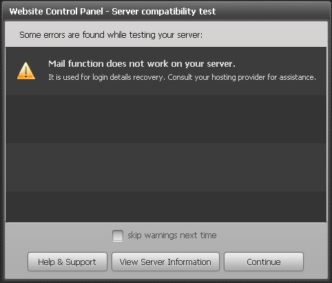Viewport: 332px width, 283px height.
Task: Click the 'Website Control Panel' title text
Action: (x=56, y=11)
